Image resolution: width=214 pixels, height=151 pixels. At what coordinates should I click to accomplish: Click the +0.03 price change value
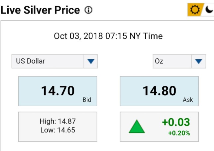(x=176, y=122)
